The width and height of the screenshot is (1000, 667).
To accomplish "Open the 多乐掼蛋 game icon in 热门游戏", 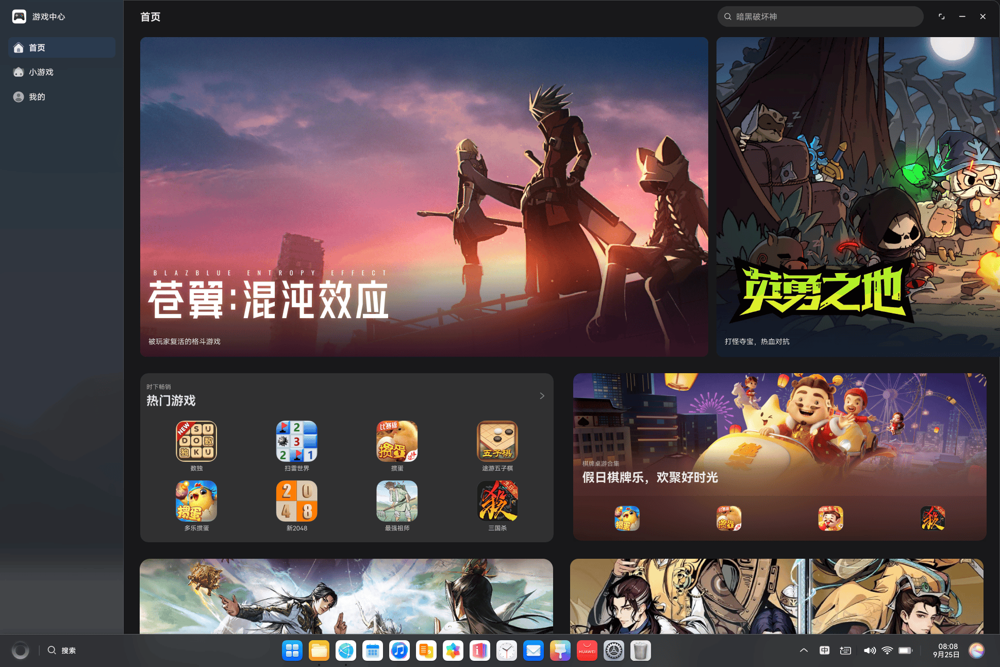I will (x=196, y=501).
